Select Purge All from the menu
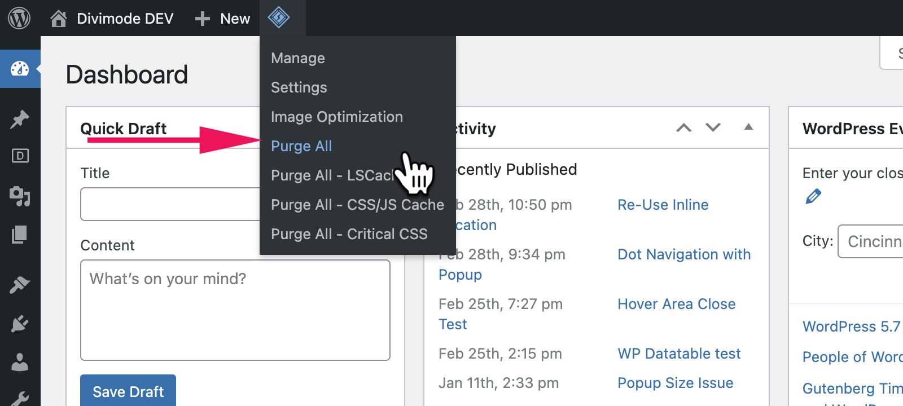The width and height of the screenshot is (903, 406). (301, 146)
